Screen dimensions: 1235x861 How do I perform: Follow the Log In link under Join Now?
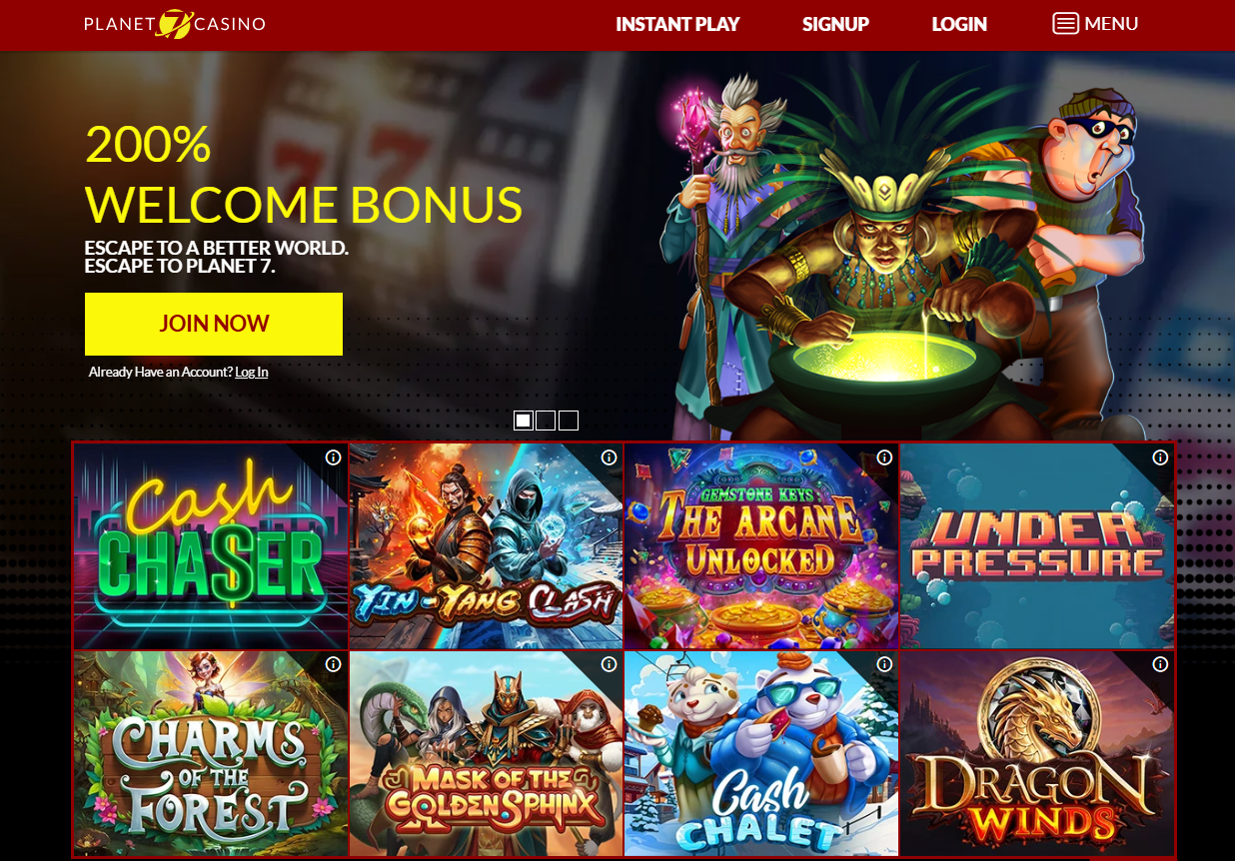tap(252, 372)
